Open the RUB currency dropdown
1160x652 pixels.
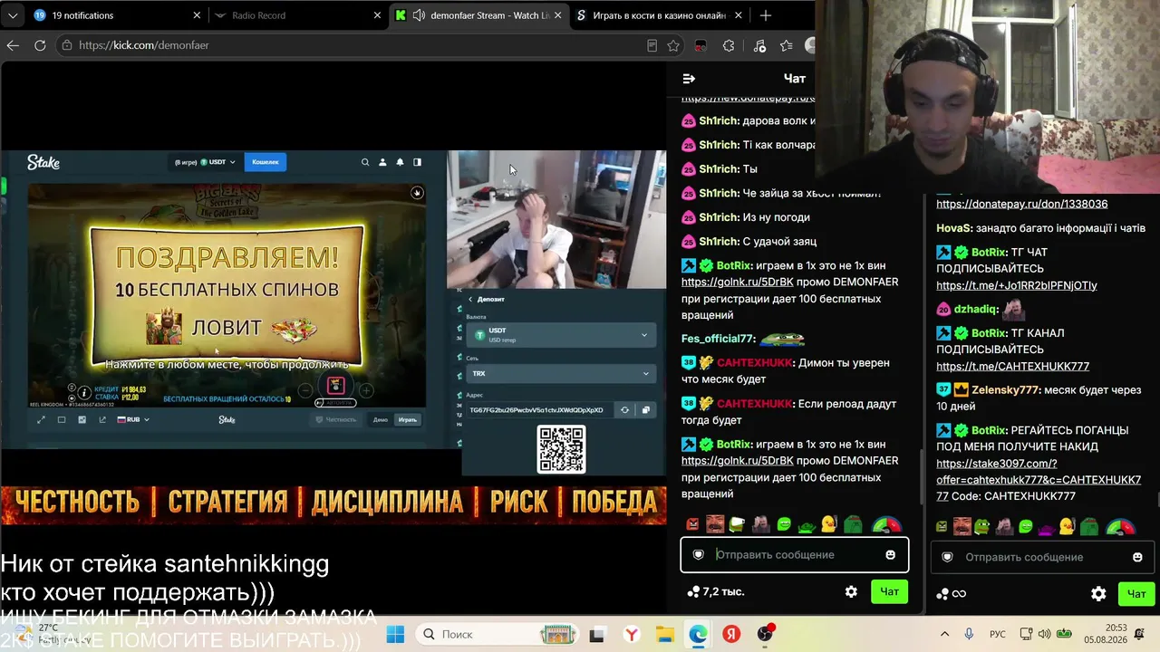click(x=133, y=419)
